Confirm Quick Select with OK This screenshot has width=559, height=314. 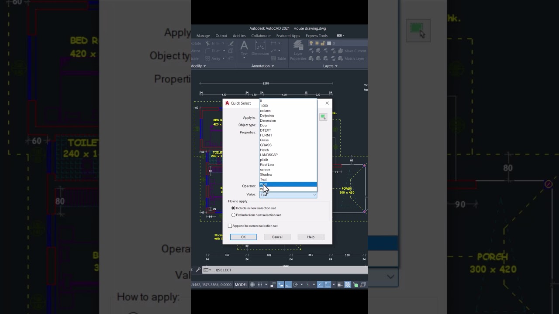(x=243, y=237)
